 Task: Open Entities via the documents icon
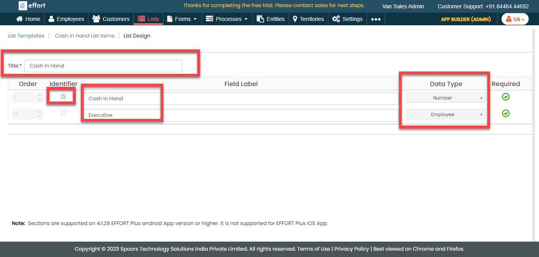[260, 19]
